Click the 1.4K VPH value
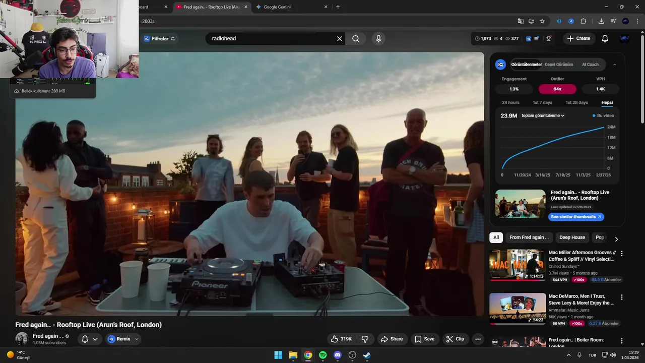This screenshot has width=645, height=363. (x=601, y=89)
